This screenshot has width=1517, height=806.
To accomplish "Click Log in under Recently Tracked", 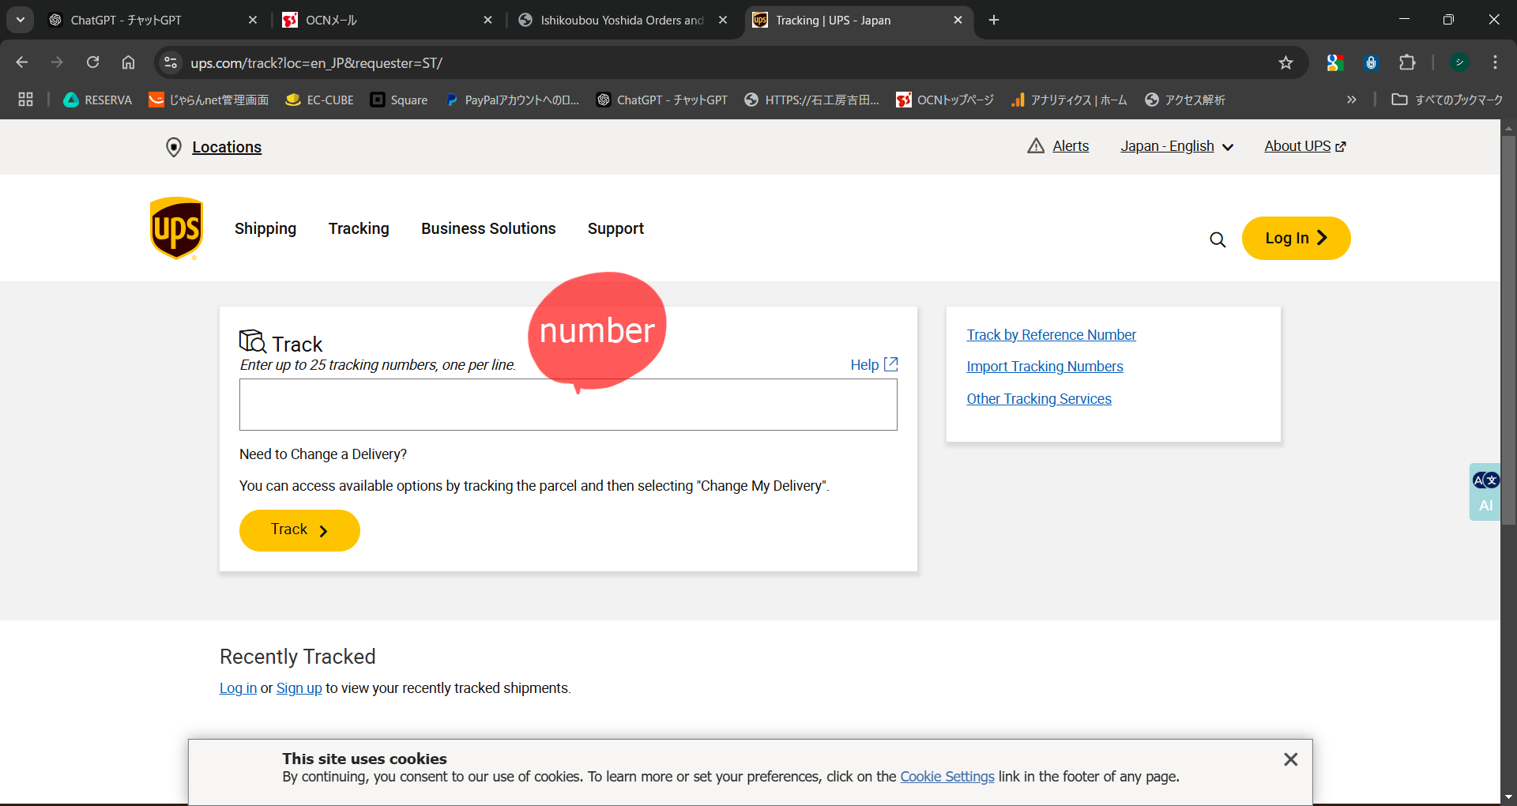I will [x=238, y=688].
